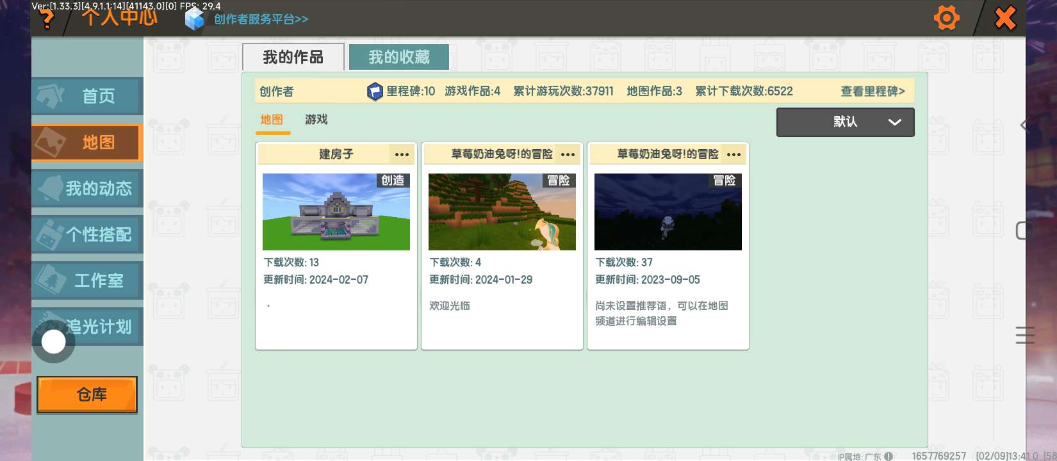
Task: Open the 创作者服务平台>> link
Action: [261, 19]
